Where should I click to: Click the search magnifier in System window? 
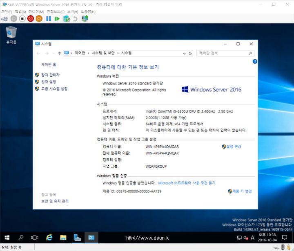(250, 53)
